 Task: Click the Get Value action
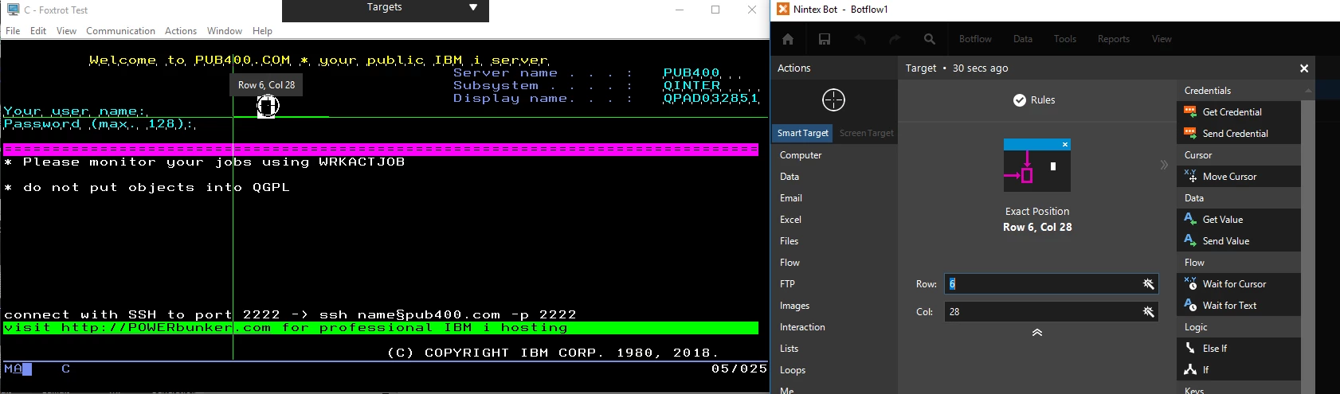tap(1239, 220)
